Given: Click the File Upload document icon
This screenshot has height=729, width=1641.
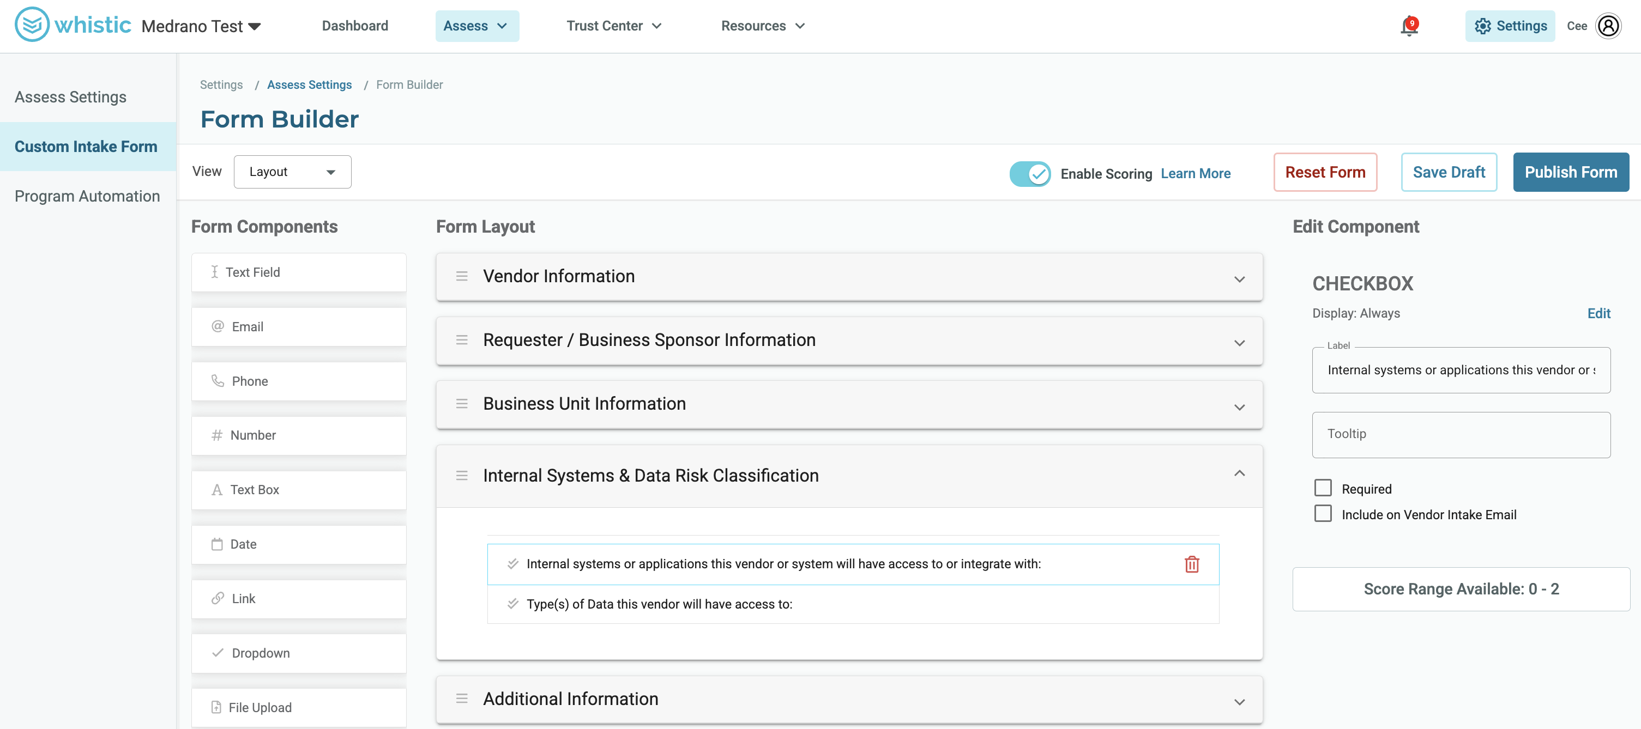Looking at the screenshot, I should pos(216,707).
